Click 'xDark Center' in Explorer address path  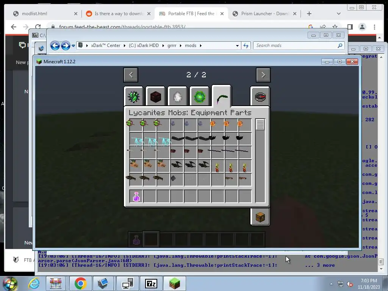click(x=105, y=45)
